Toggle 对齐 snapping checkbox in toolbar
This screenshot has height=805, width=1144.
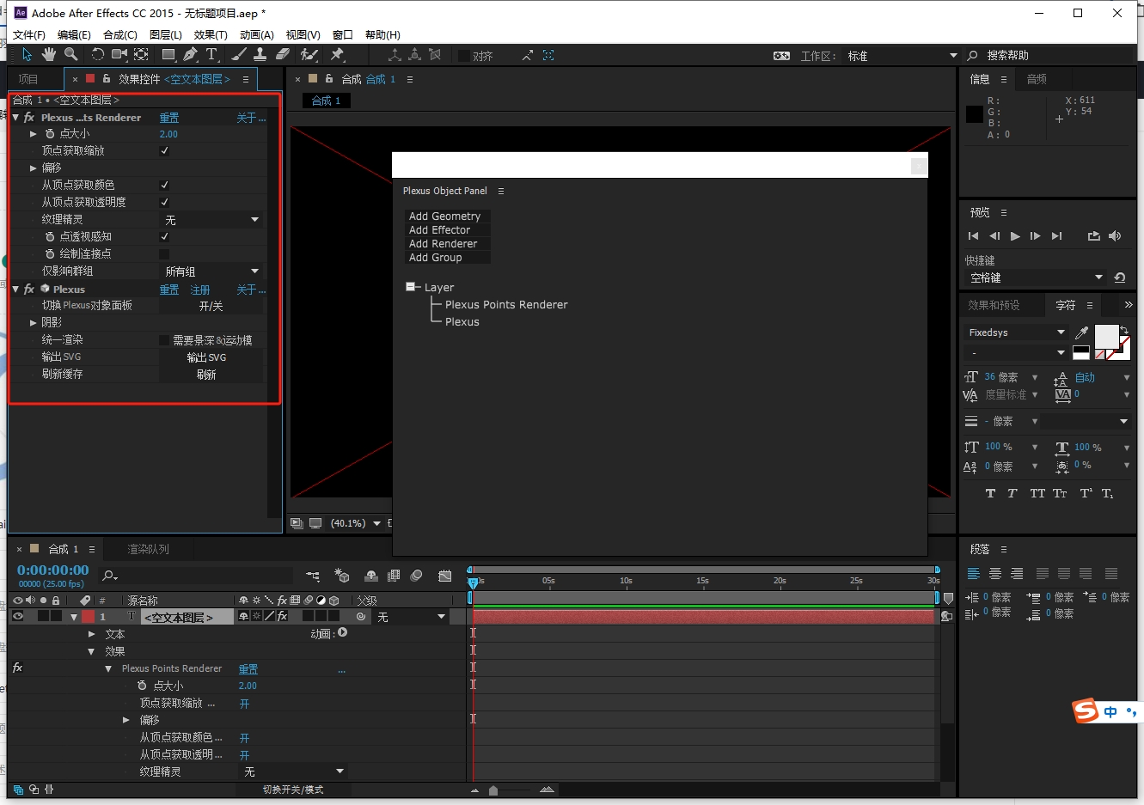[x=464, y=56]
